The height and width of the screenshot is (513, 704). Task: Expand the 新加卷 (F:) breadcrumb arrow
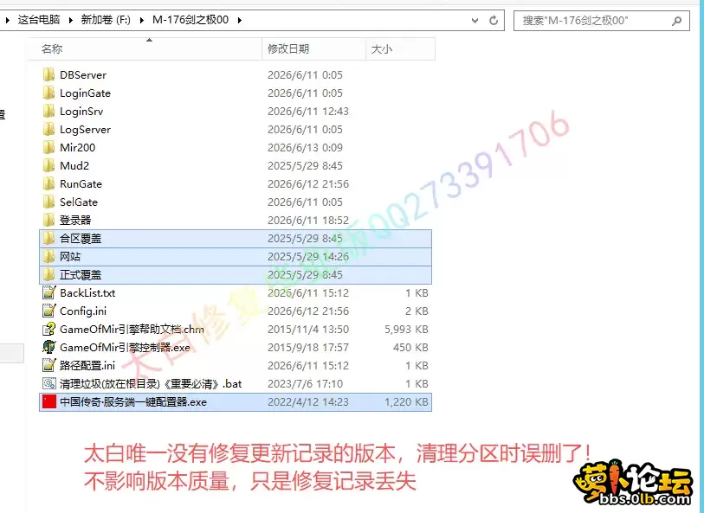[141, 20]
